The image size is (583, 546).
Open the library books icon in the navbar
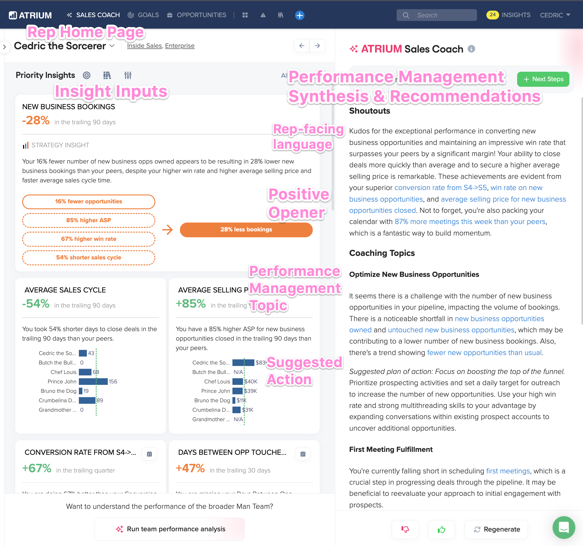pyautogui.click(x=281, y=15)
